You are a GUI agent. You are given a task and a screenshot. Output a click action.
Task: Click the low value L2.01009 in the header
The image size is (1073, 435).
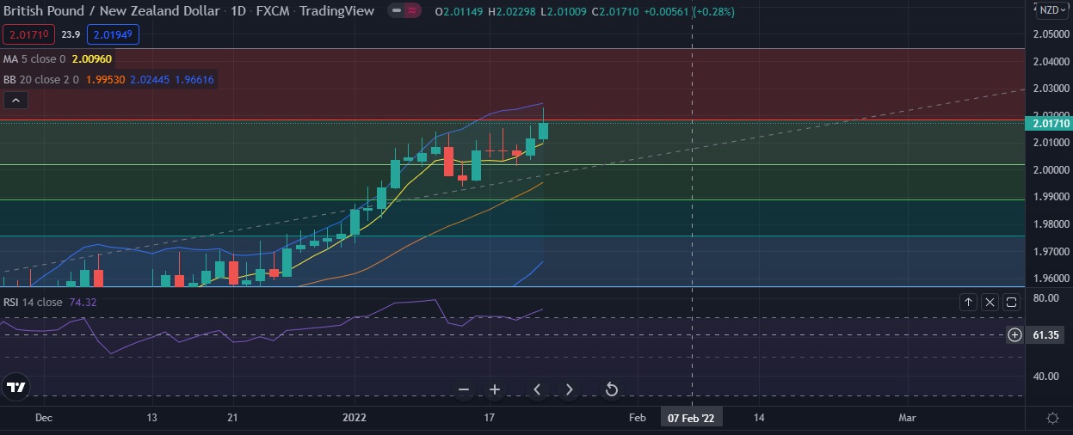coord(562,11)
